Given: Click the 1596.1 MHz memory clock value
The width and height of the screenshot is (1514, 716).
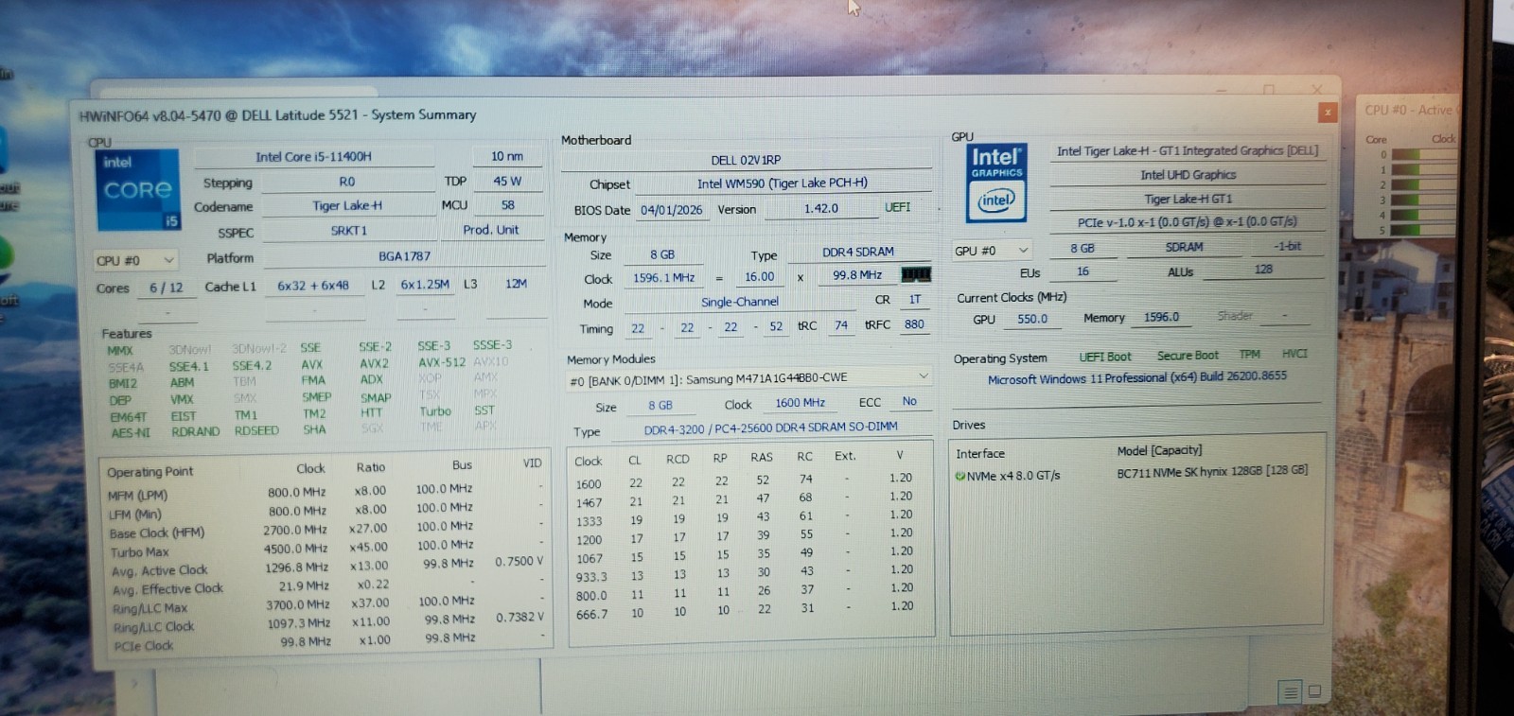Looking at the screenshot, I should click(x=663, y=277).
